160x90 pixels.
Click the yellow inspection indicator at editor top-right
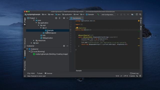click(139, 21)
